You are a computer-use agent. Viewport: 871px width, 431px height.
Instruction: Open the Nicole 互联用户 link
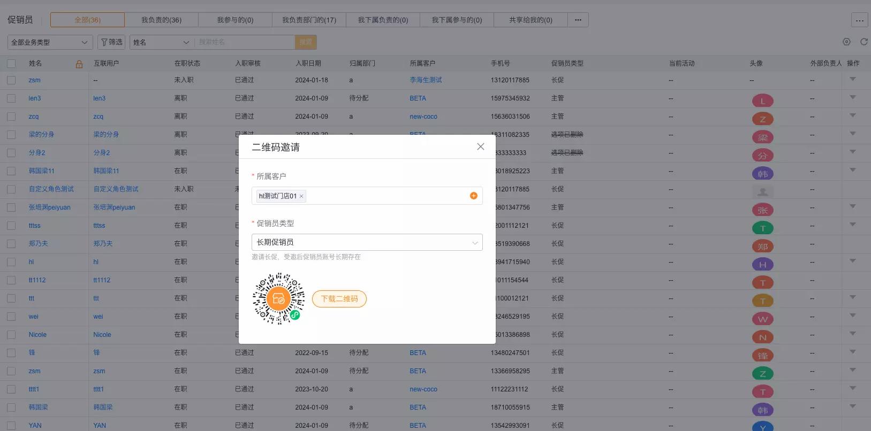click(102, 335)
